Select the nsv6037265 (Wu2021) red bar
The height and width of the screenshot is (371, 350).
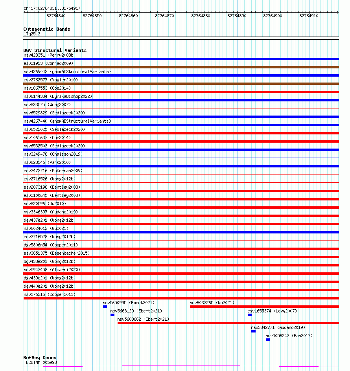[x=265, y=307]
